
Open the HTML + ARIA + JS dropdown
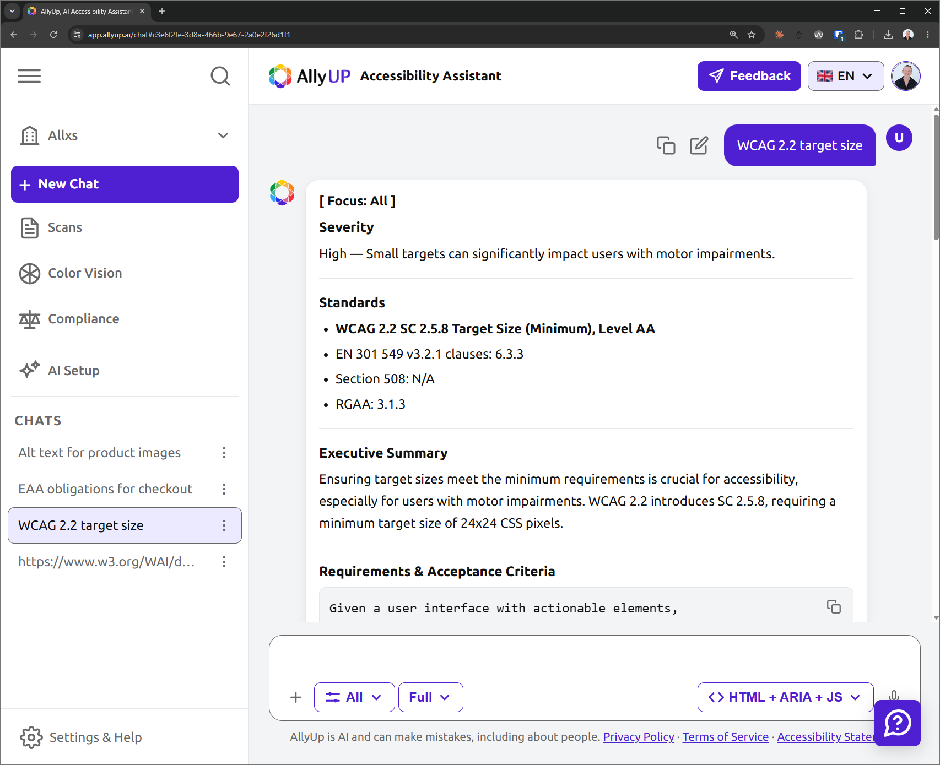(x=786, y=697)
